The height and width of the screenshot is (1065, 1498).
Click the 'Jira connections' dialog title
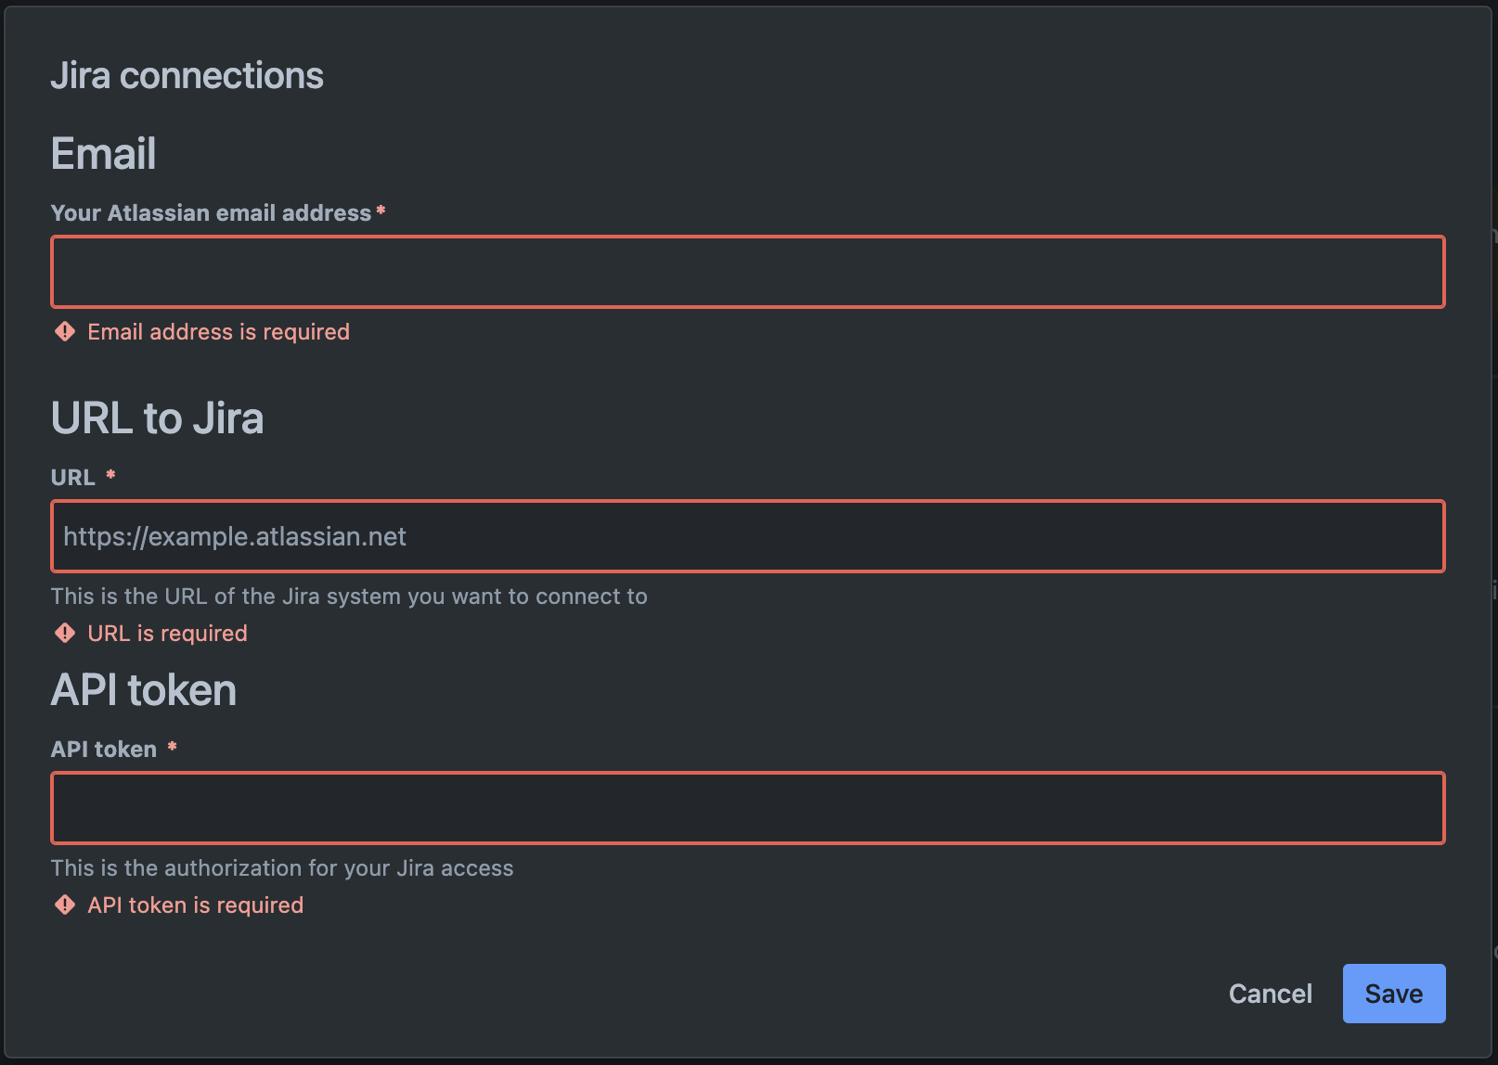(x=187, y=74)
